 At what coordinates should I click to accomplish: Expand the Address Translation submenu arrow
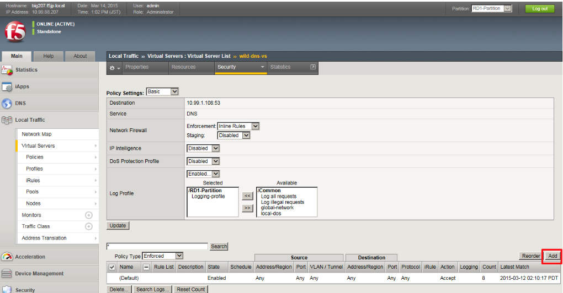pos(95,238)
